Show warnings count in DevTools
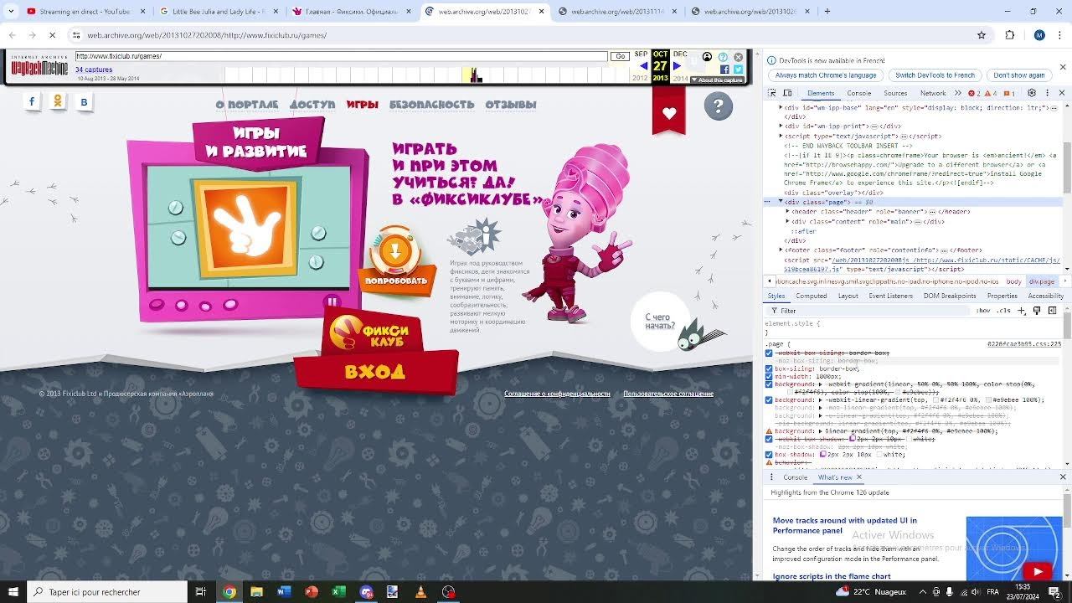This screenshot has width=1072, height=603. (x=989, y=94)
